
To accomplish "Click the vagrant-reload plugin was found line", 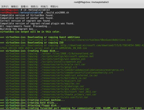I will coord(37,23).
